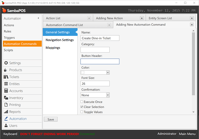Uncheck the Clear Selection checkbox

click(82, 107)
